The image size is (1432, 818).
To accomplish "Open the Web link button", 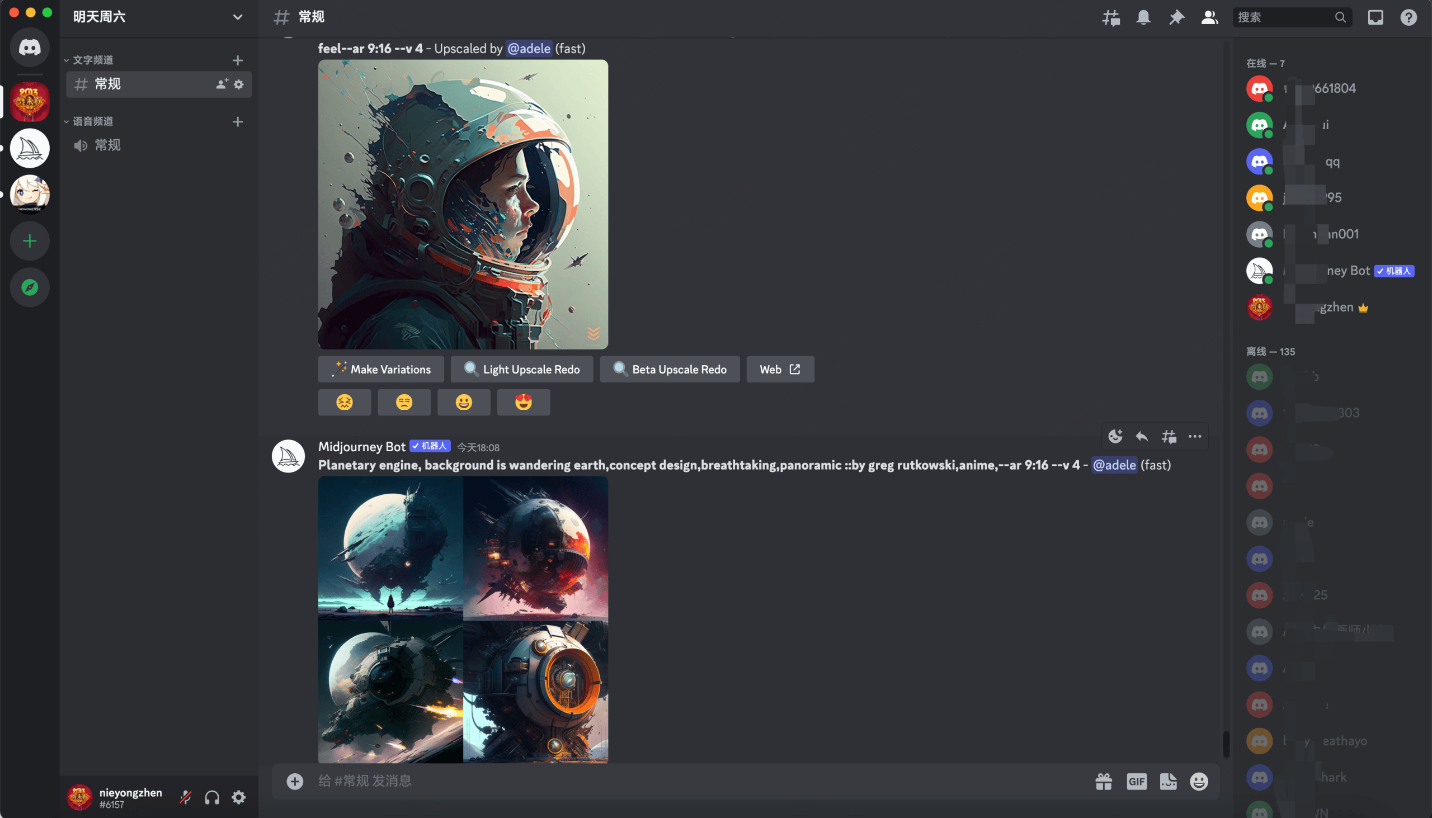I will click(780, 369).
